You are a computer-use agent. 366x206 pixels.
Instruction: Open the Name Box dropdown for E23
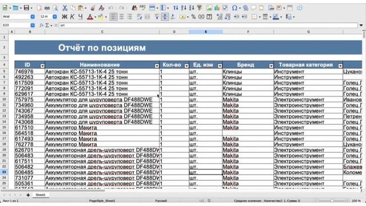click(x=33, y=25)
